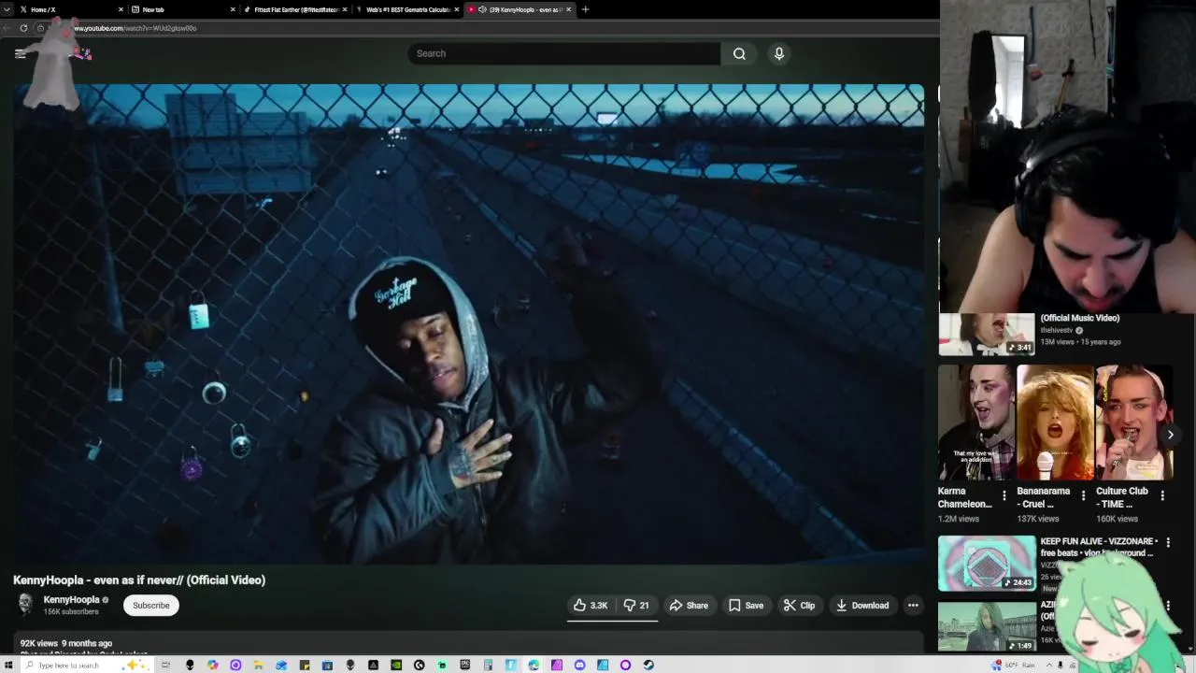Share the video
Image resolution: width=1196 pixels, height=673 pixels.
(x=689, y=605)
